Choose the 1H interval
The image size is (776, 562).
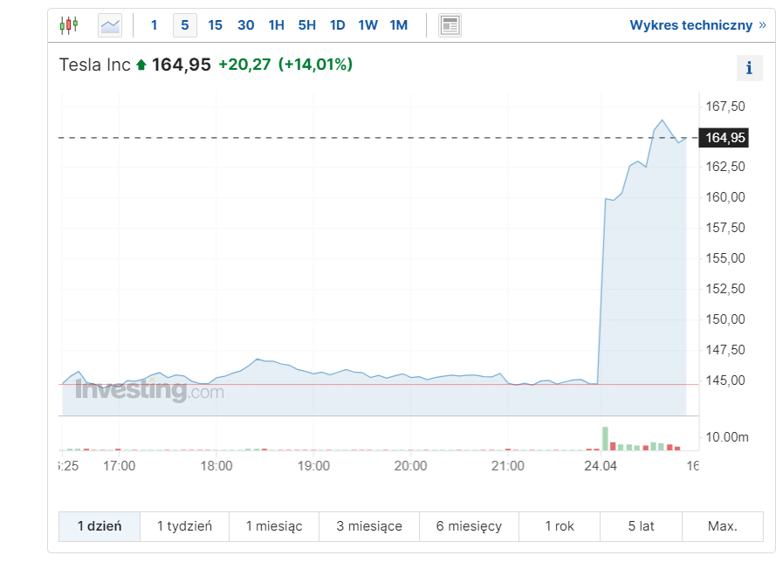277,25
